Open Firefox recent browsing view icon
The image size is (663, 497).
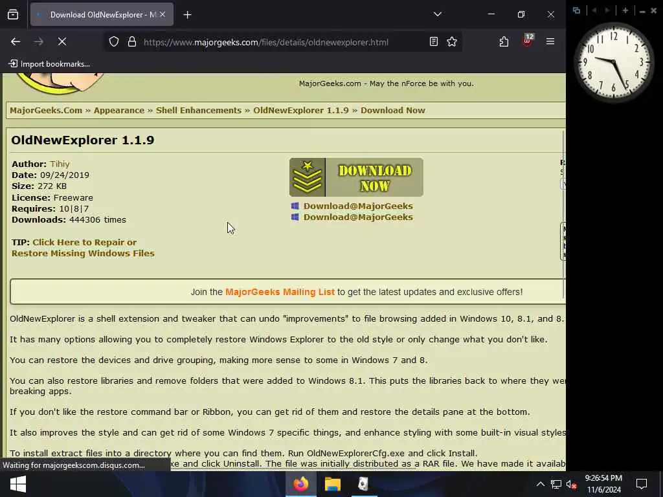(x=13, y=14)
